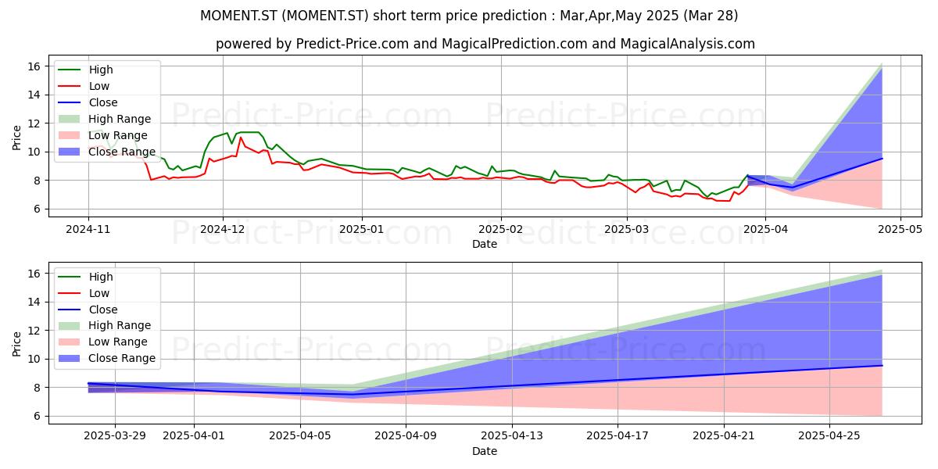Click the 'powered by Predict-Price.com' subtitle line

(485, 44)
